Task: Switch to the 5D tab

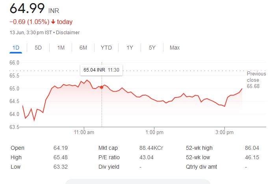Action: click(x=38, y=48)
